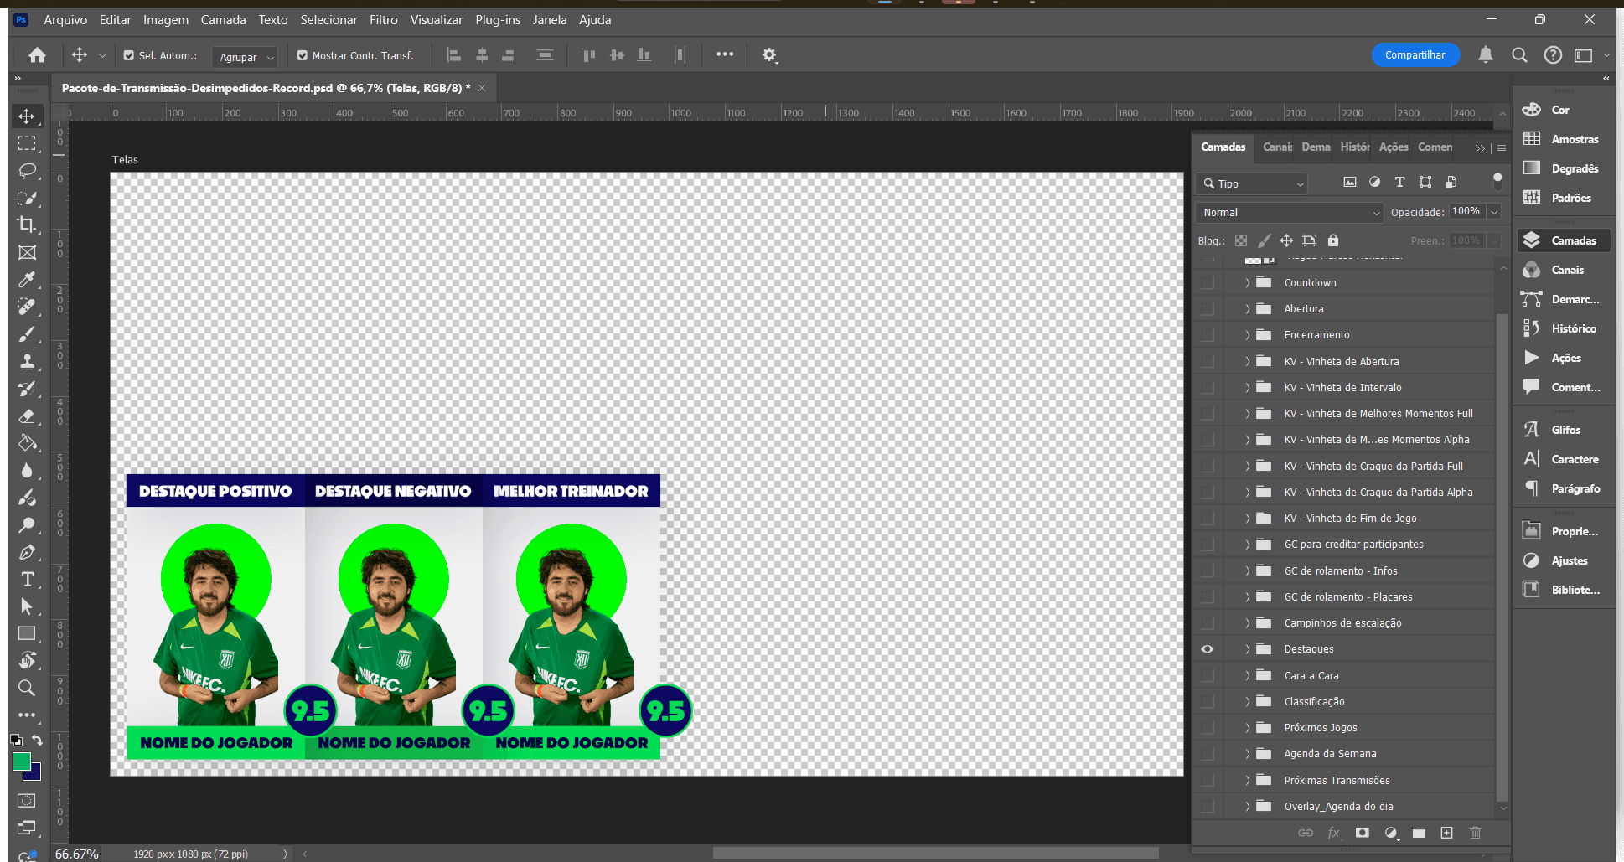Select the Clone Stamp tool
The height and width of the screenshot is (862, 1624).
[x=27, y=361]
